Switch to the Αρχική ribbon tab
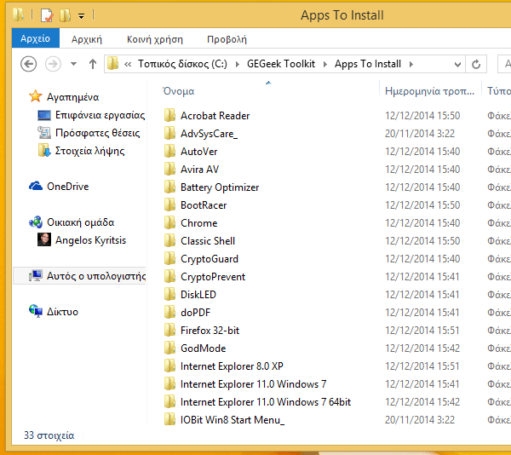This screenshot has width=511, height=455. (87, 39)
